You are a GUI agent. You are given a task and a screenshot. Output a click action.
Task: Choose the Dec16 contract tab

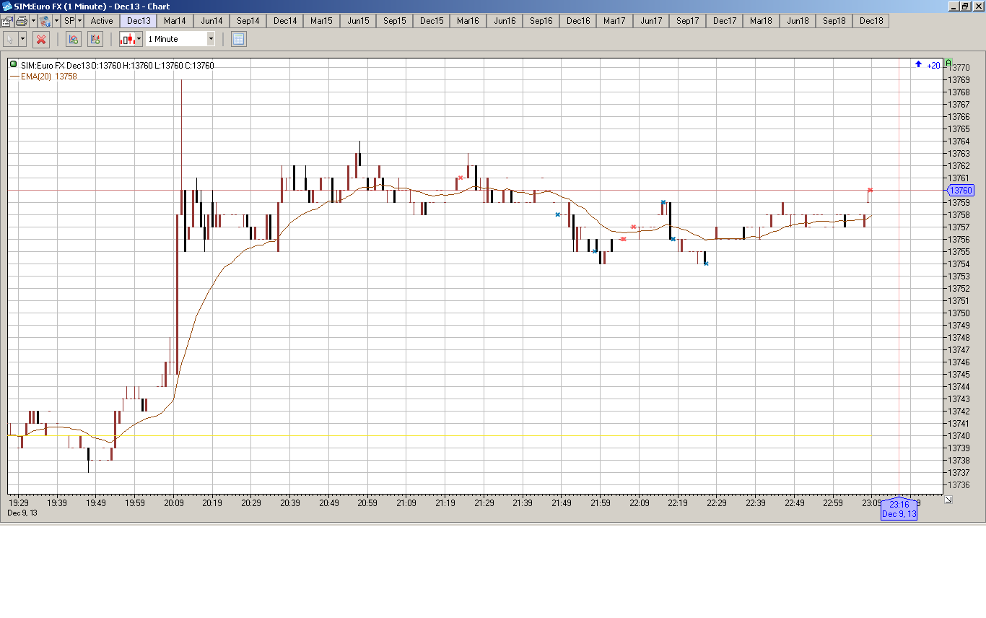click(578, 21)
